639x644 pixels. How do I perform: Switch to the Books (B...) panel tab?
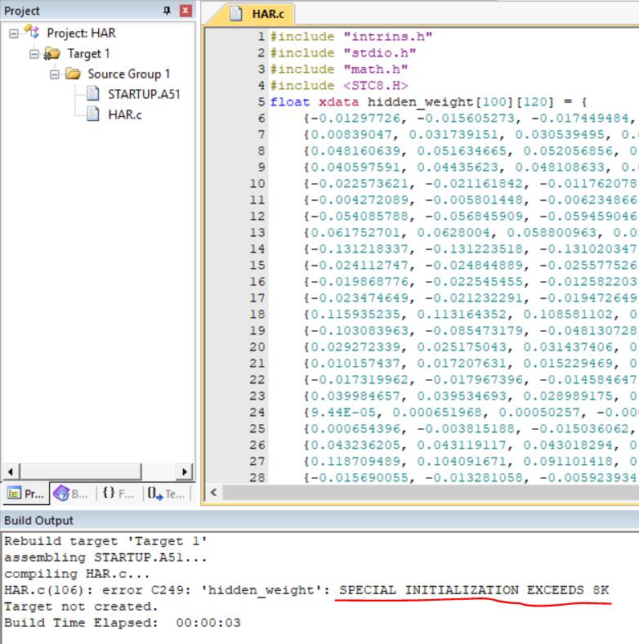point(70,494)
